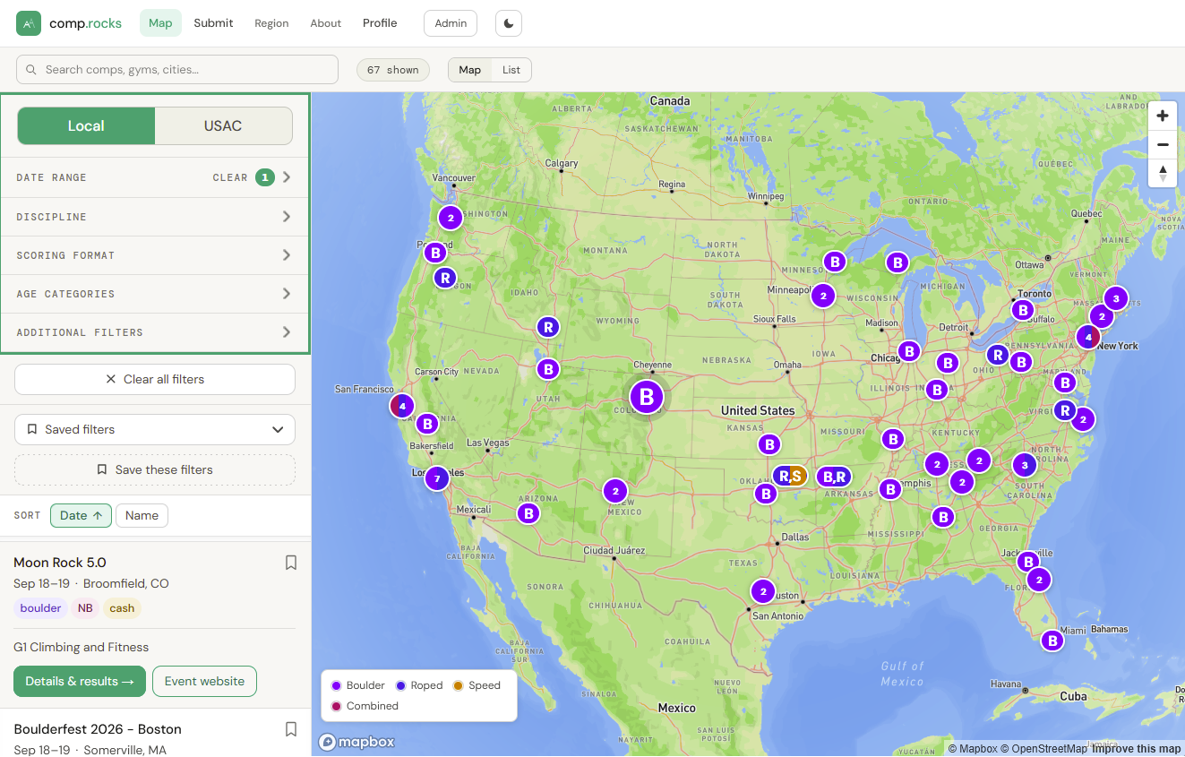
Task: Open the Region page
Action: coord(271,23)
